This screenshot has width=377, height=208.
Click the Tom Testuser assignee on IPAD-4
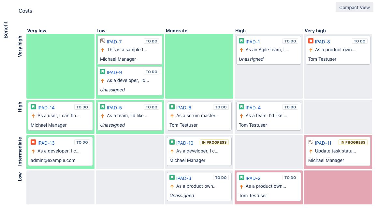253,125
